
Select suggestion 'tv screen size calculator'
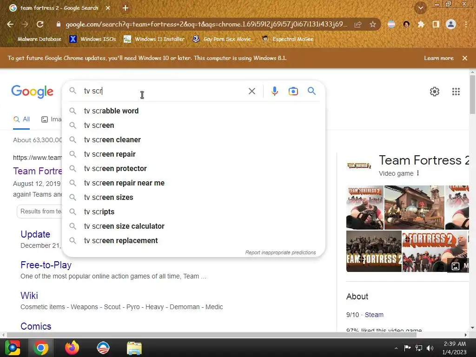tap(194, 226)
